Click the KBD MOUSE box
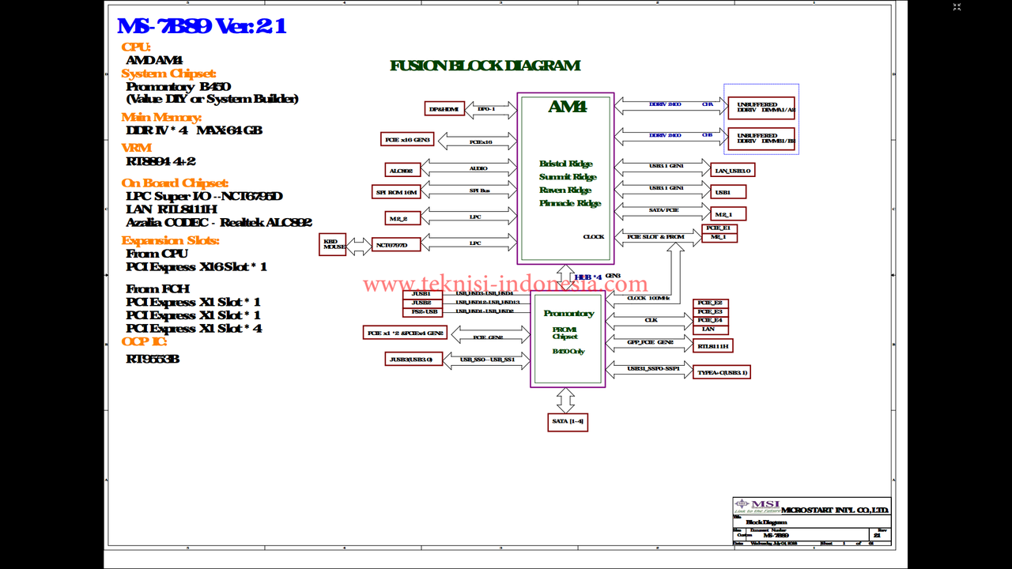Image resolution: width=1012 pixels, height=569 pixels. point(332,244)
